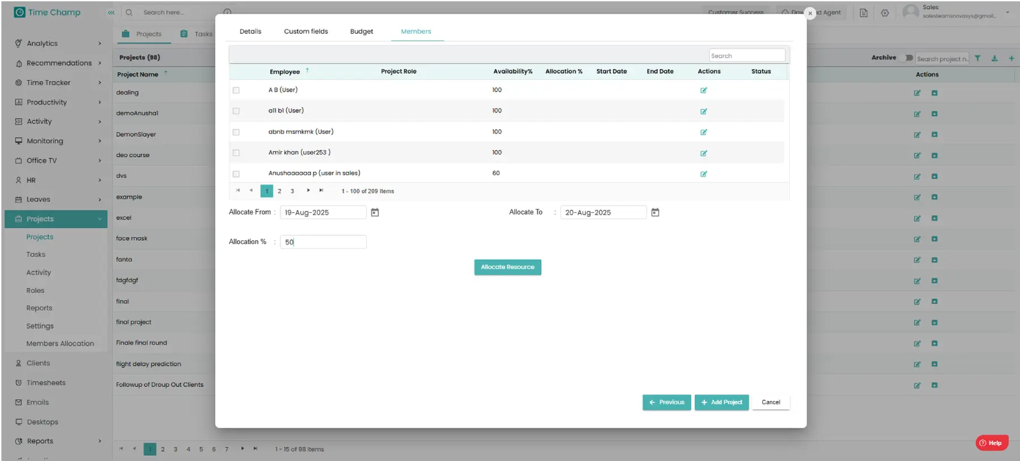Jump to last page of members list
Screen dimensions: 1020x461
point(321,191)
